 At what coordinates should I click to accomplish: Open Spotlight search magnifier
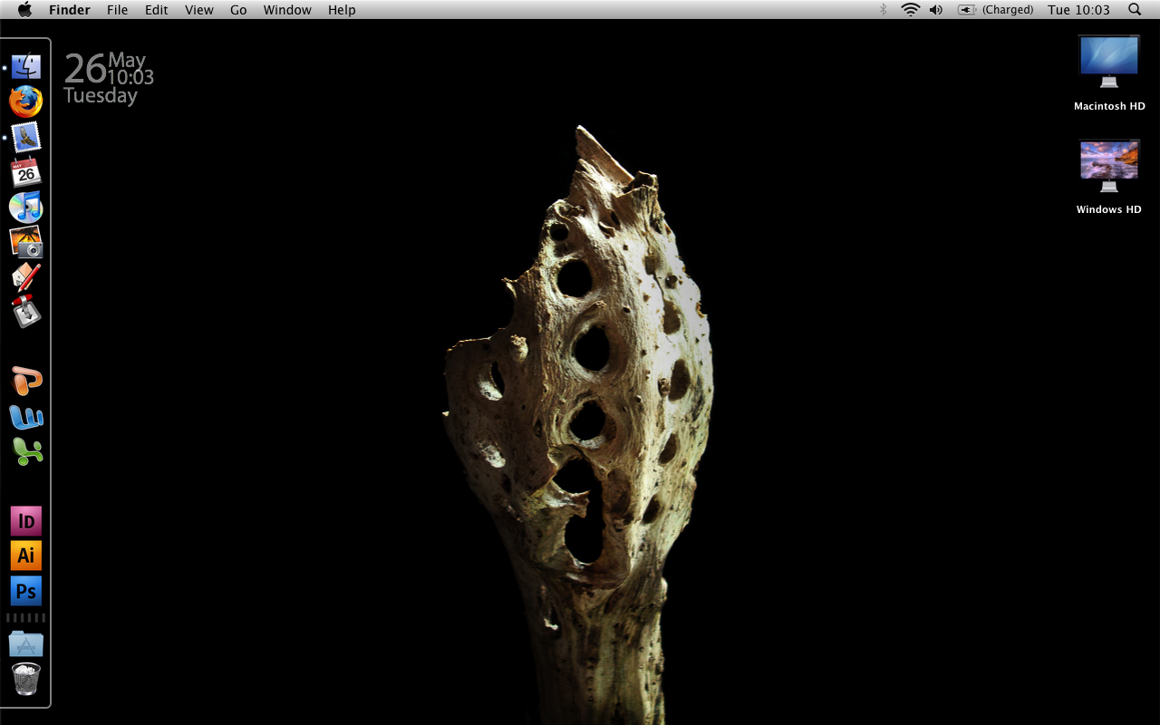pyautogui.click(x=1135, y=10)
